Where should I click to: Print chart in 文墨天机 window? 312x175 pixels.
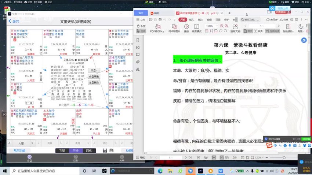(112, 150)
